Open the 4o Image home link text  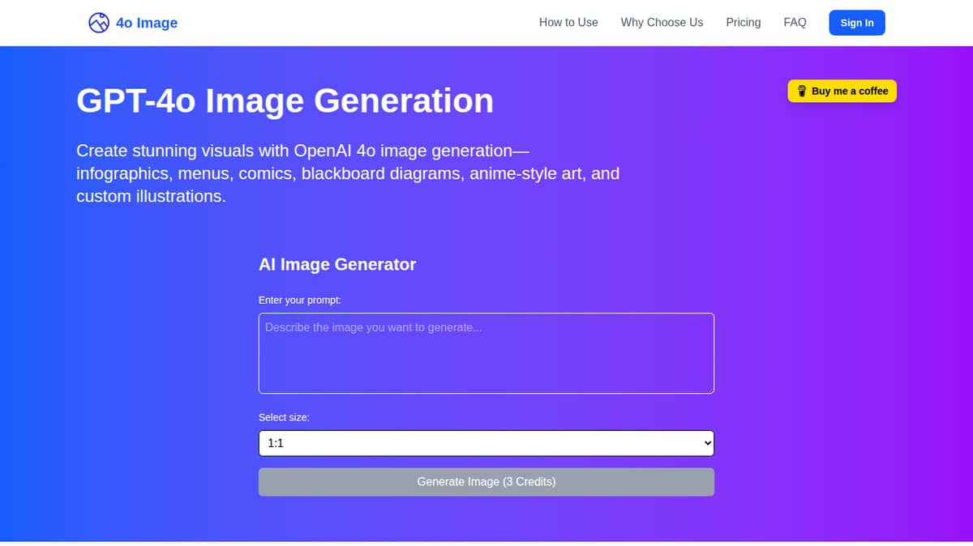click(147, 23)
